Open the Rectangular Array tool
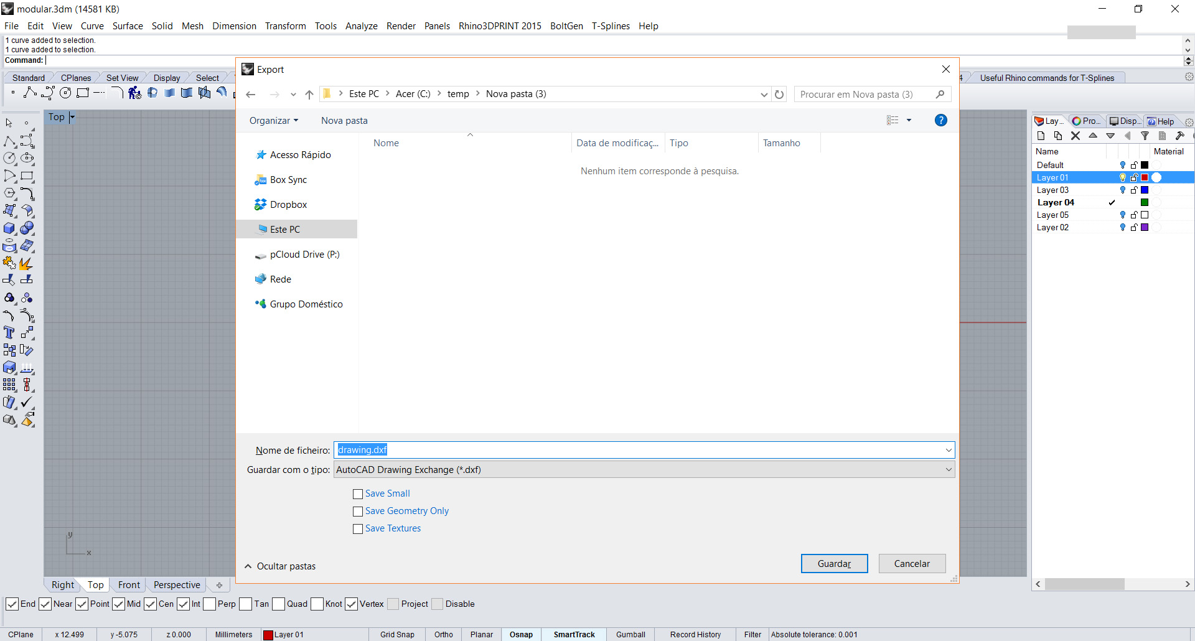The height and width of the screenshot is (641, 1195). point(10,385)
